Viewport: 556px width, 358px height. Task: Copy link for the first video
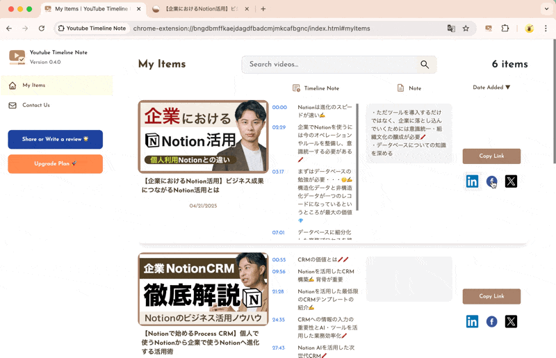click(491, 156)
